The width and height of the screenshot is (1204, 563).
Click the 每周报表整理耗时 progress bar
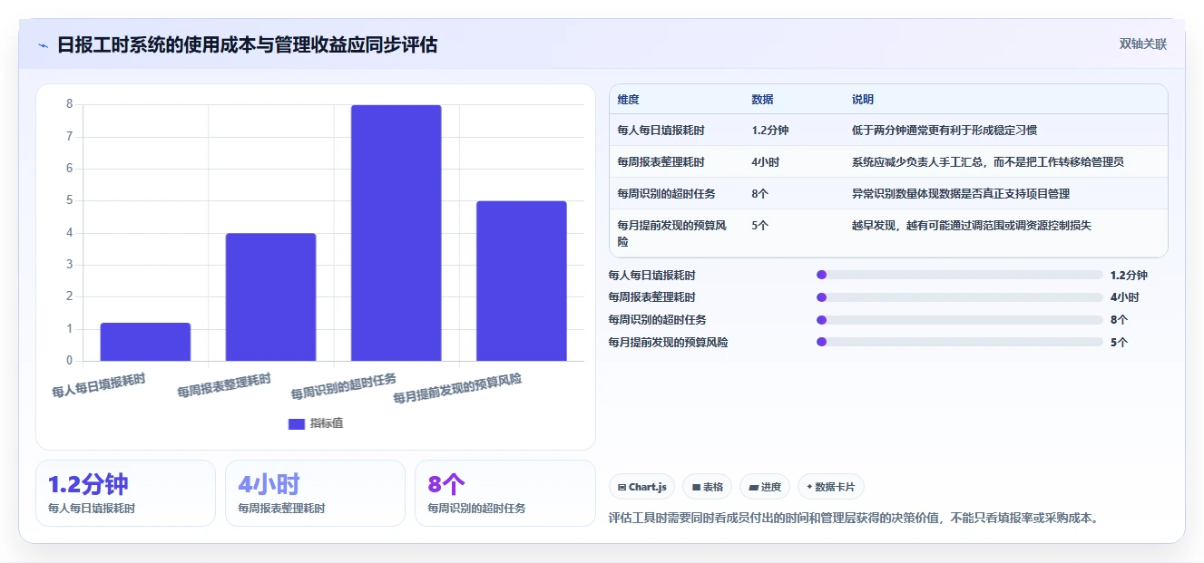tap(960, 297)
